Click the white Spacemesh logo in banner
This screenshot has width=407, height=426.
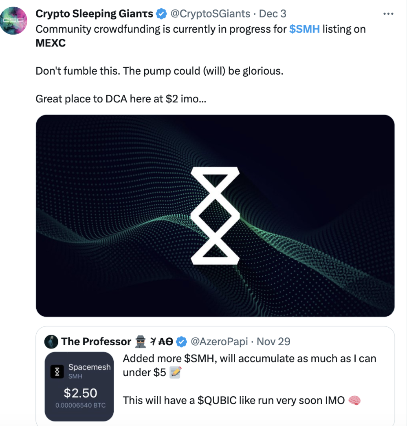coord(215,215)
